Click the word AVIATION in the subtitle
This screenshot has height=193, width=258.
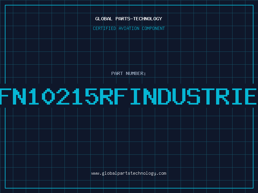[x=129, y=28]
